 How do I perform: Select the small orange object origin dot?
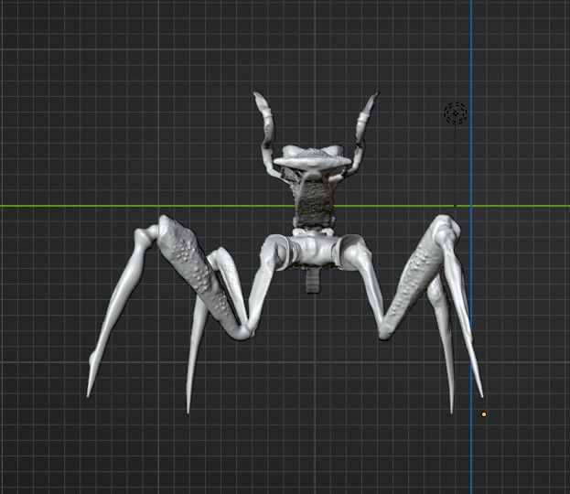click(484, 414)
